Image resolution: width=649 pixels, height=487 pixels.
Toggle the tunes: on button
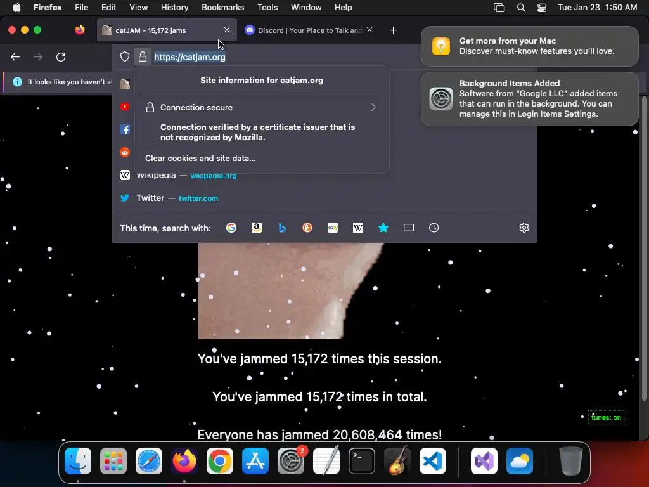(x=606, y=417)
